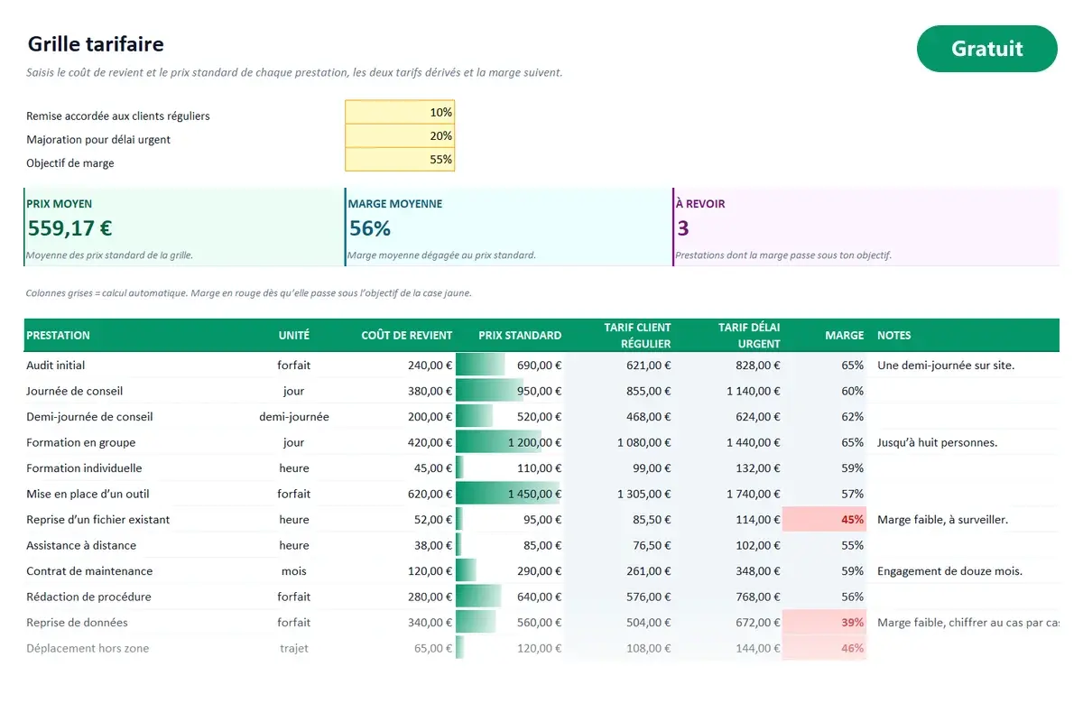Click the demi-journée unit cell
The width and height of the screenshot is (1083, 722).
[x=294, y=417]
